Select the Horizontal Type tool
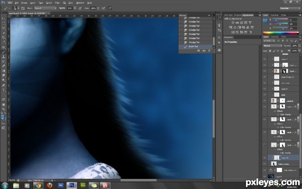Image resolution: width=302 pixels, height=189 pixels. pyautogui.click(x=4, y=90)
